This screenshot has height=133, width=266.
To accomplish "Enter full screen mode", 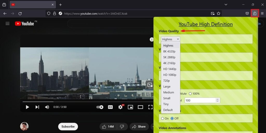I will click(150, 107).
